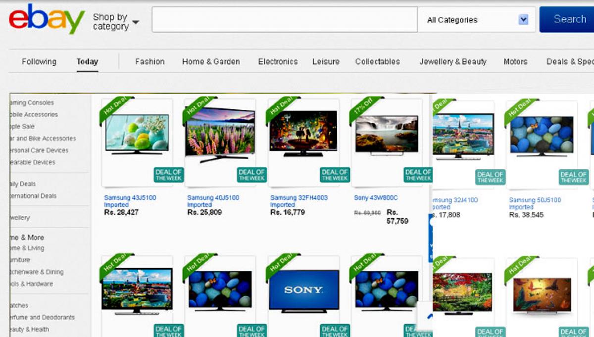
Task: Open the Samsung 43J5100 product link
Action: (x=130, y=197)
